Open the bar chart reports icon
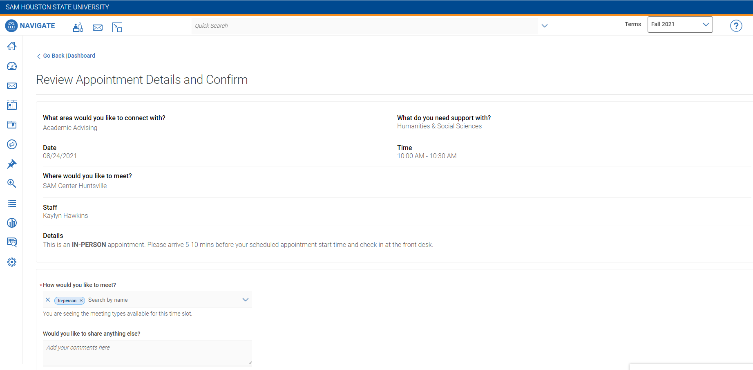The height and width of the screenshot is (370, 753). click(12, 223)
